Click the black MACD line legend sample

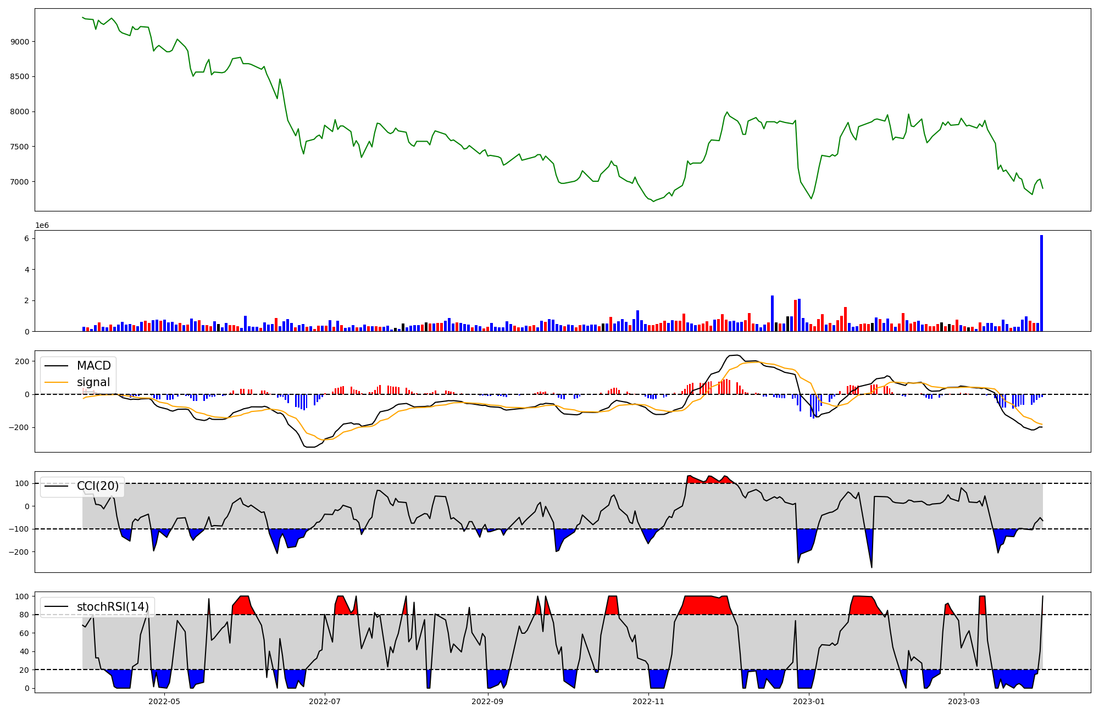click(56, 366)
